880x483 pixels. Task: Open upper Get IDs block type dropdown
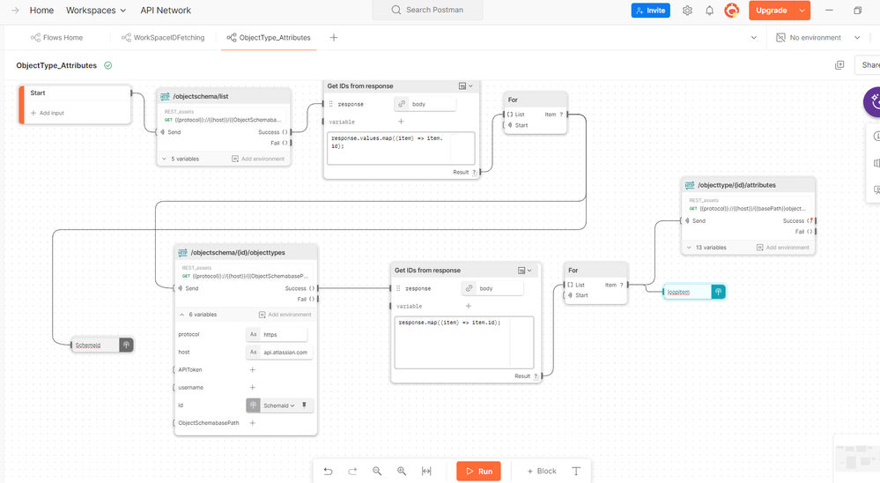(x=466, y=85)
